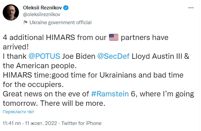Open the three-dot more options menu

click(191, 8)
